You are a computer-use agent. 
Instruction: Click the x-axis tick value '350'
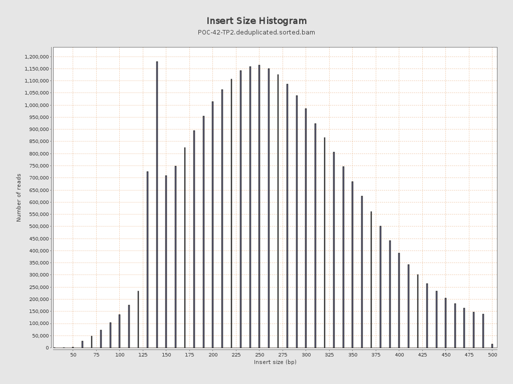(x=353, y=355)
